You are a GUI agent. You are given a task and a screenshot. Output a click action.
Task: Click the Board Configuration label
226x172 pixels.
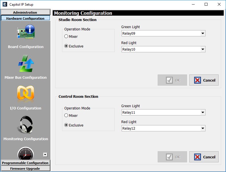coord(26,47)
